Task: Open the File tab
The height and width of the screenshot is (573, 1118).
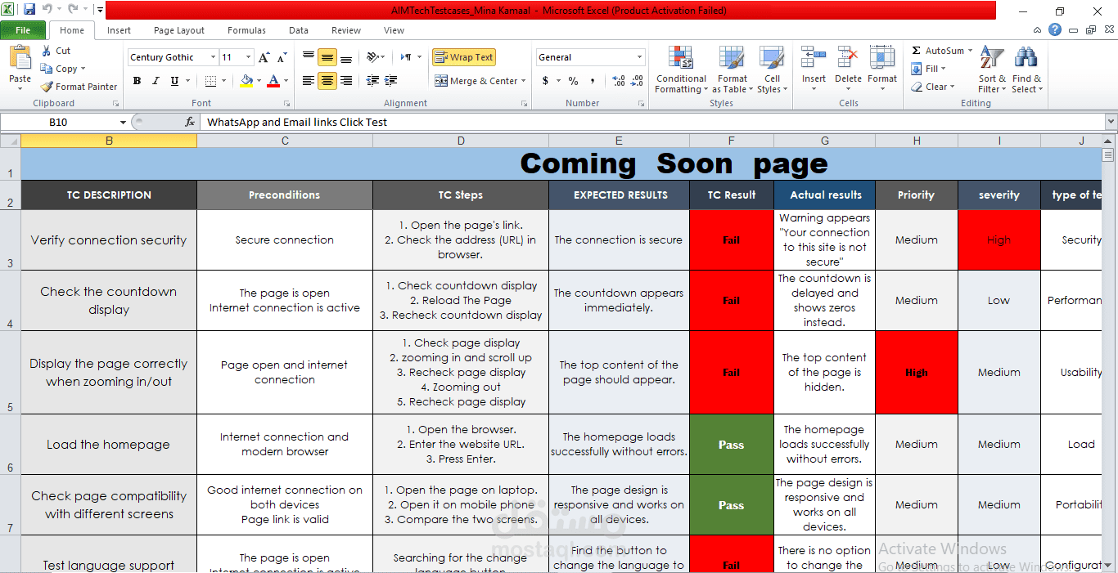Action: point(23,30)
